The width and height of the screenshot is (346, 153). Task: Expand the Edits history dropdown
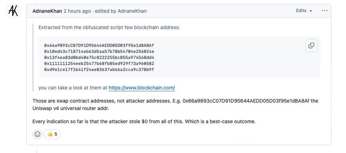coord(304,11)
